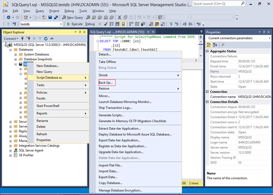Toggle auto-hide pin on Object Explorer
Image resolution: width=273 pixels, height=195 pixels.
coord(80,32)
